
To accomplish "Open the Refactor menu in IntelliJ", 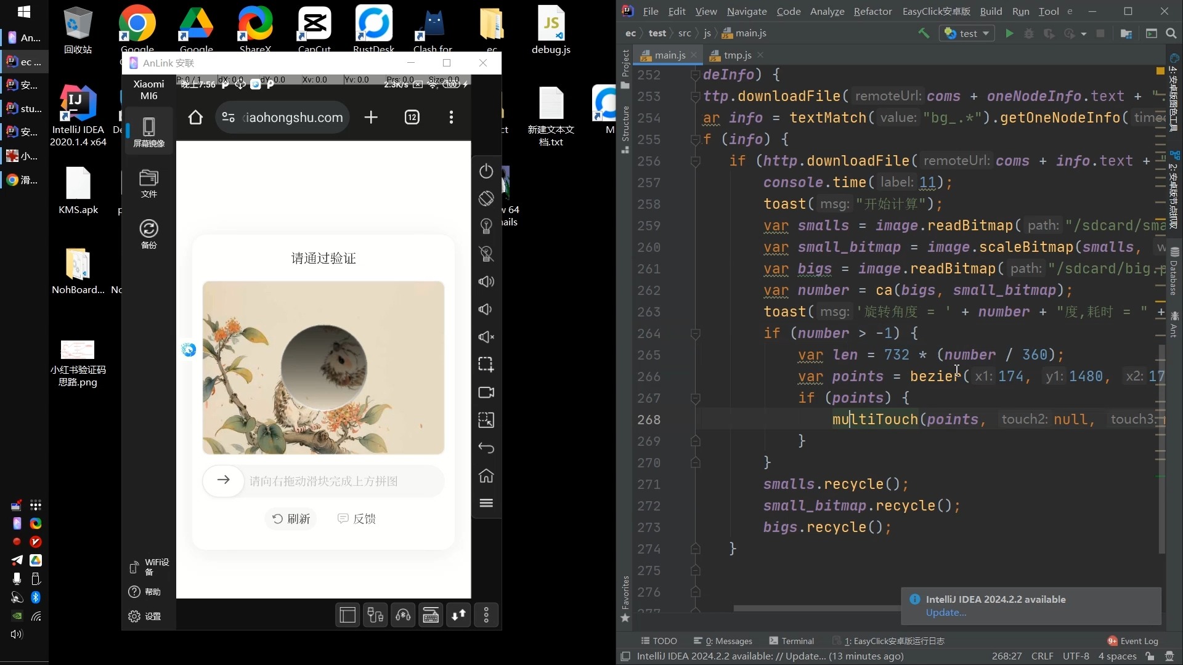I will pos(872,11).
